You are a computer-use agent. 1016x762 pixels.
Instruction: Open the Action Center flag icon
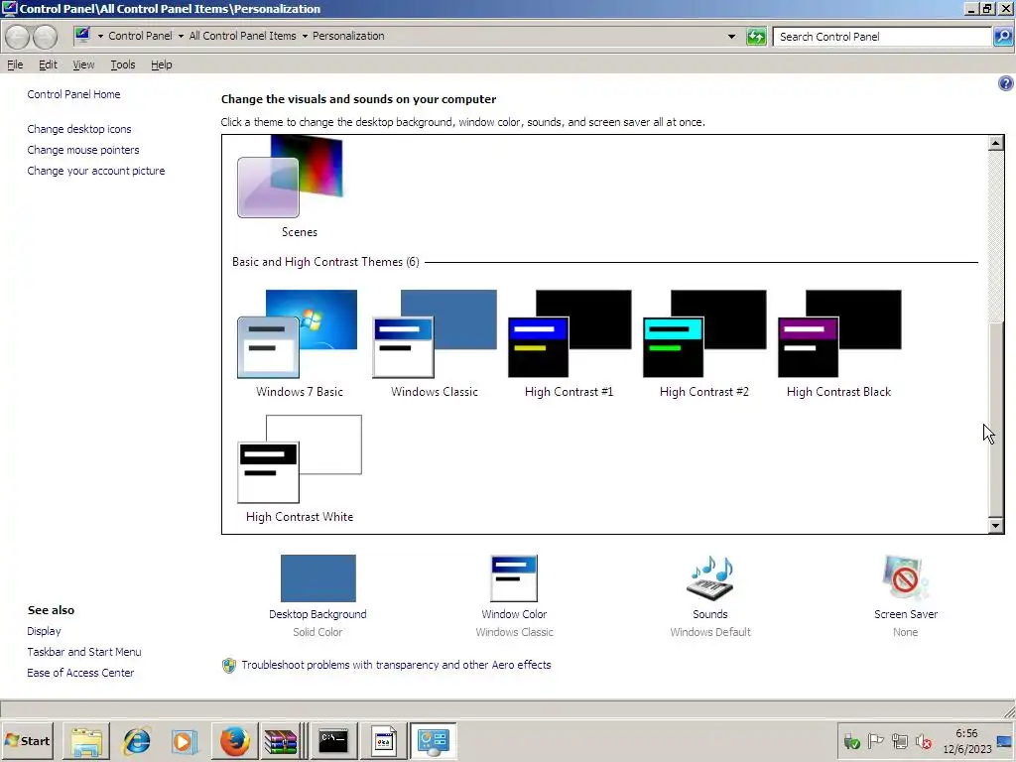point(875,741)
